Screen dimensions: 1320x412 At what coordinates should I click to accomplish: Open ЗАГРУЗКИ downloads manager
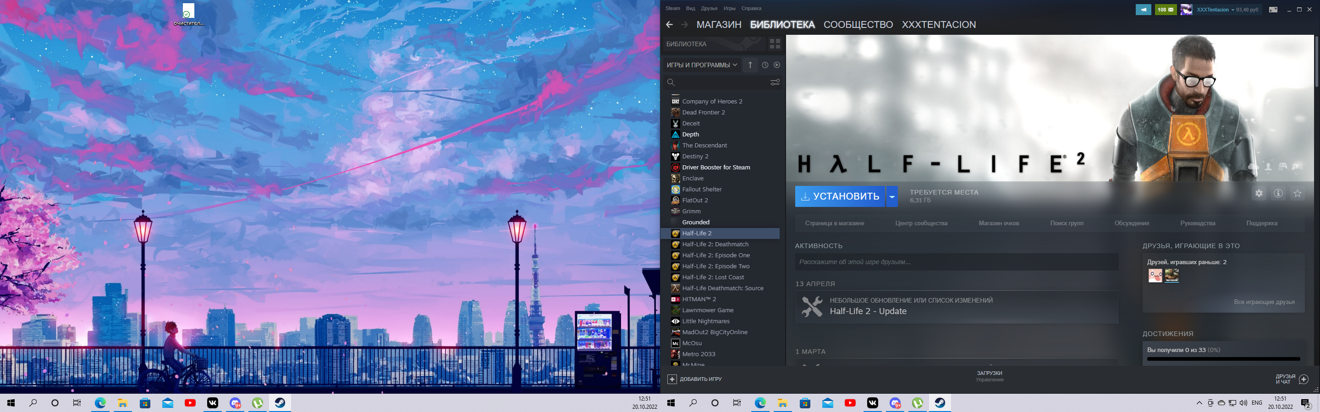(990, 376)
